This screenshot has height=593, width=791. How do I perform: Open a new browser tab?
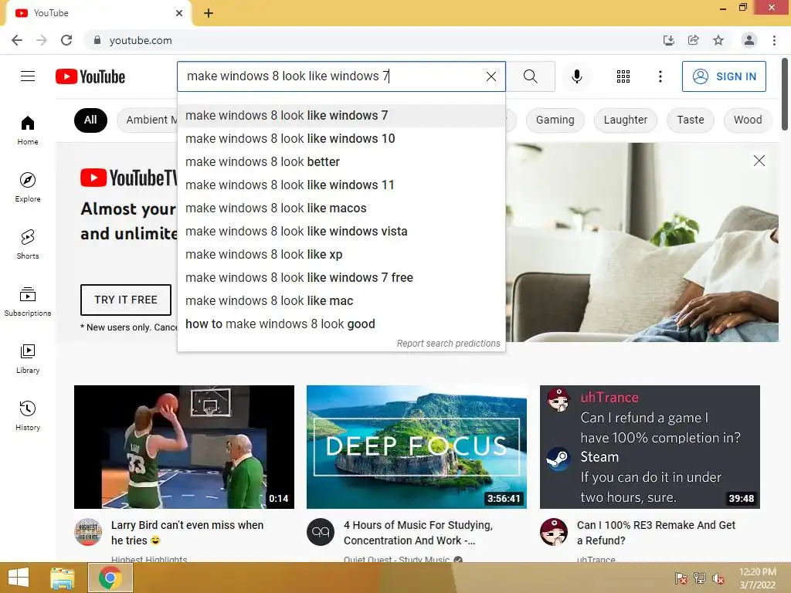click(209, 13)
